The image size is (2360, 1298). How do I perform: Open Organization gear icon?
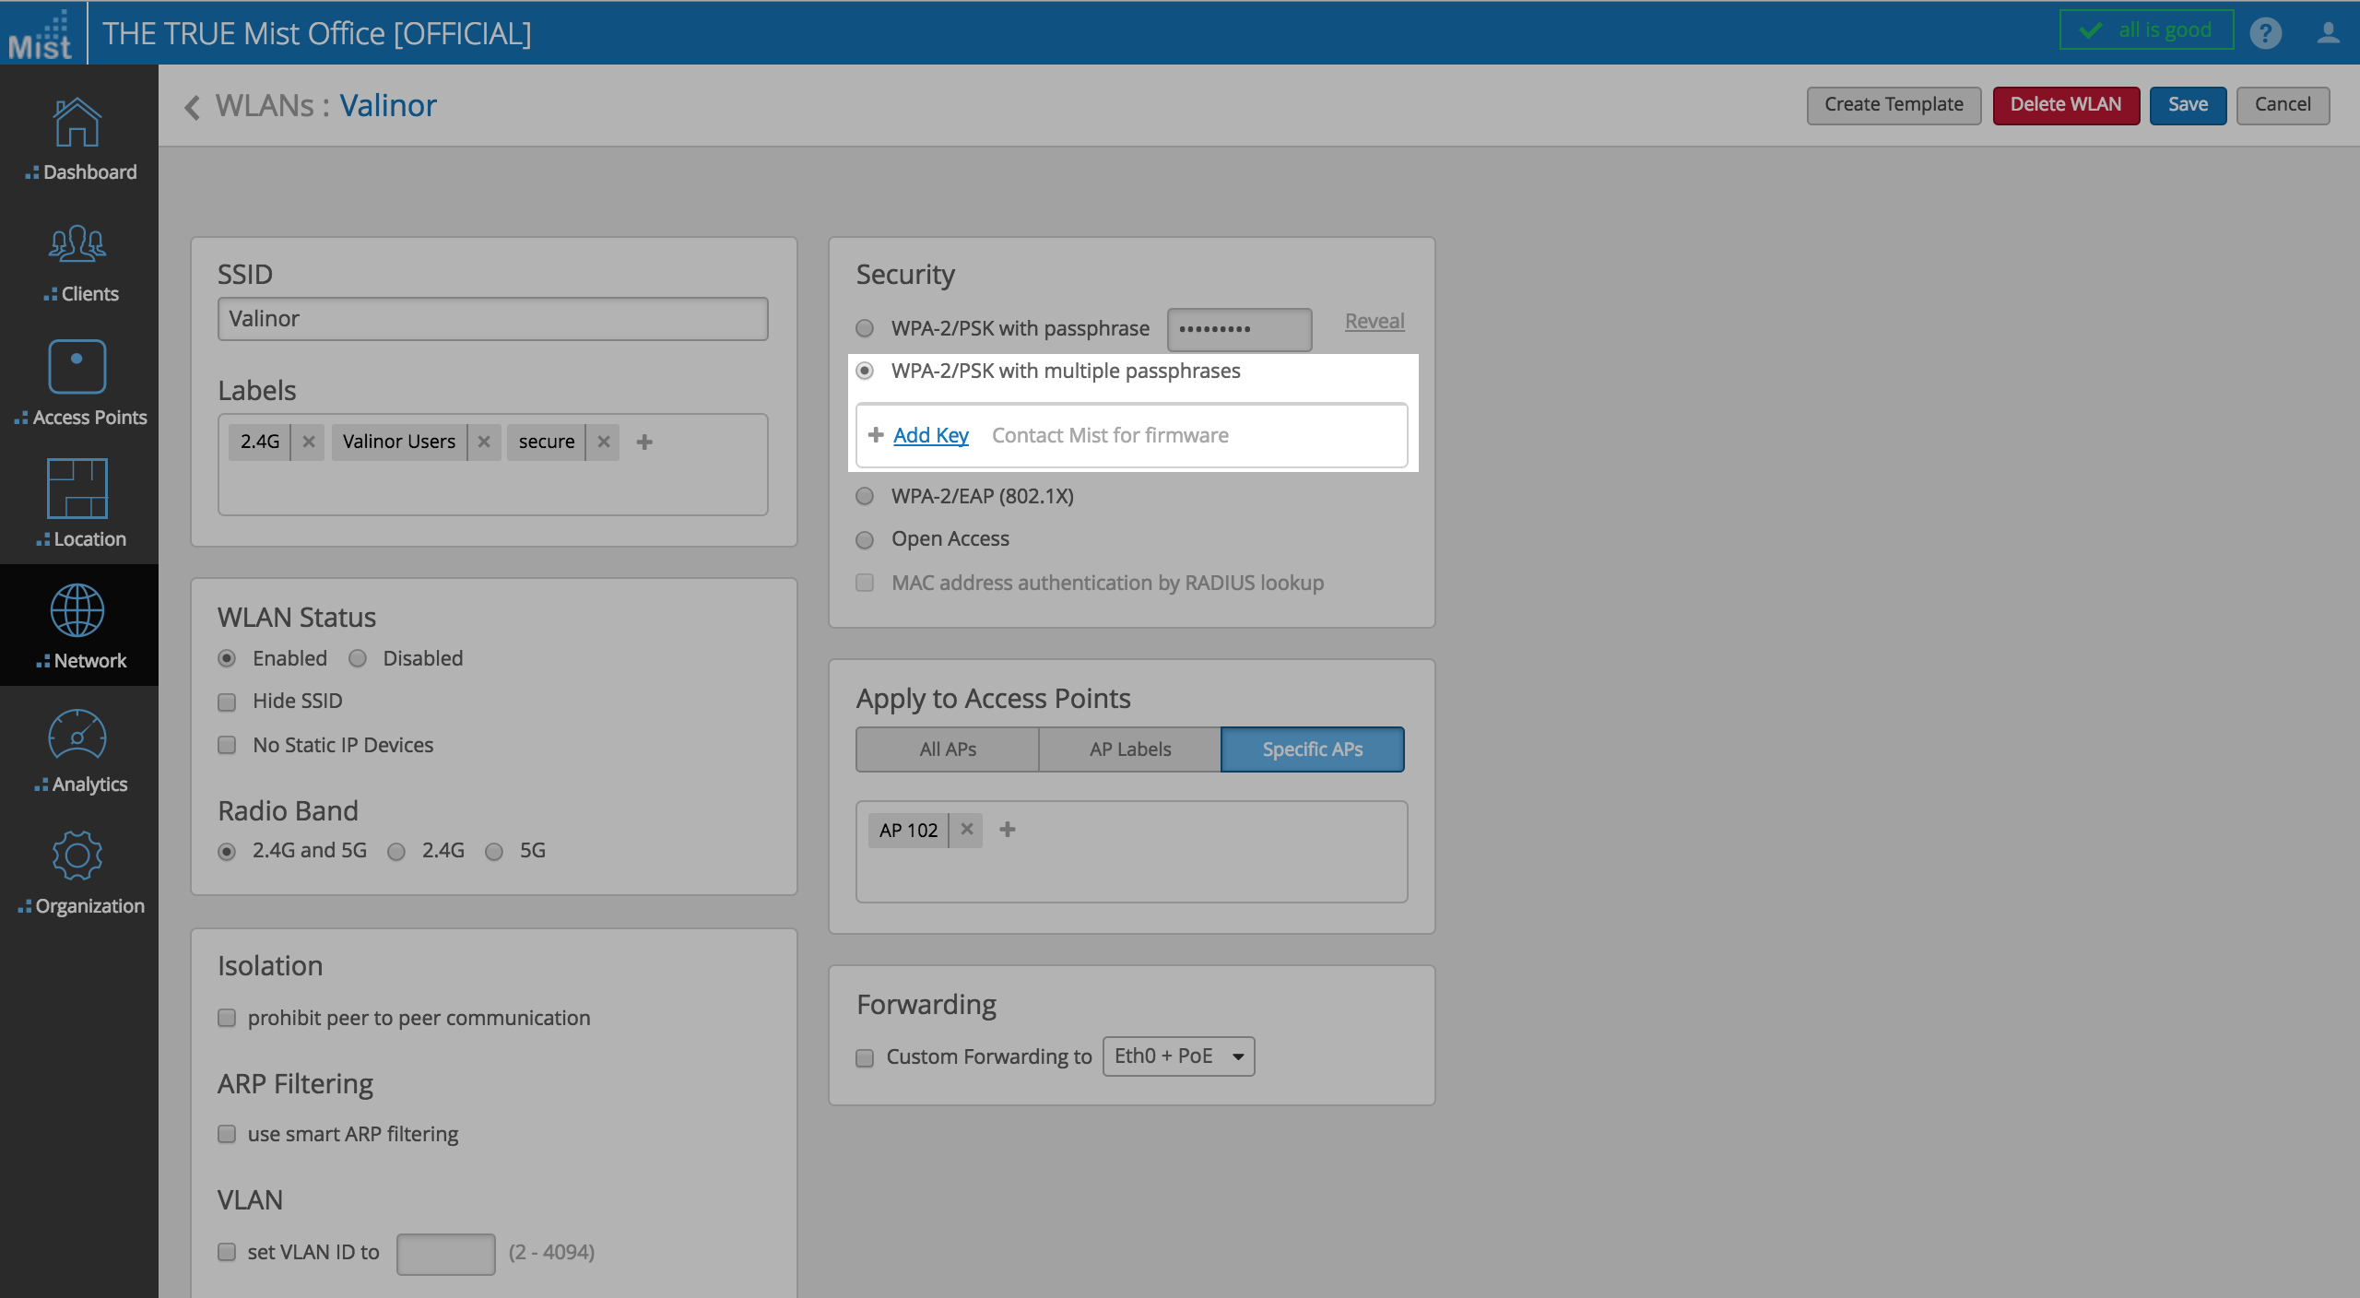77,856
